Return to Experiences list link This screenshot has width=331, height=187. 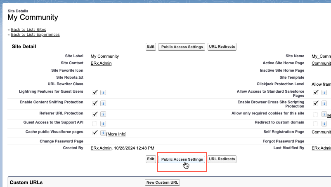pos(35,35)
